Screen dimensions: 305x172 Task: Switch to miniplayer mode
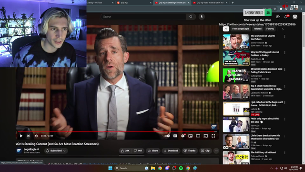click(191, 136)
